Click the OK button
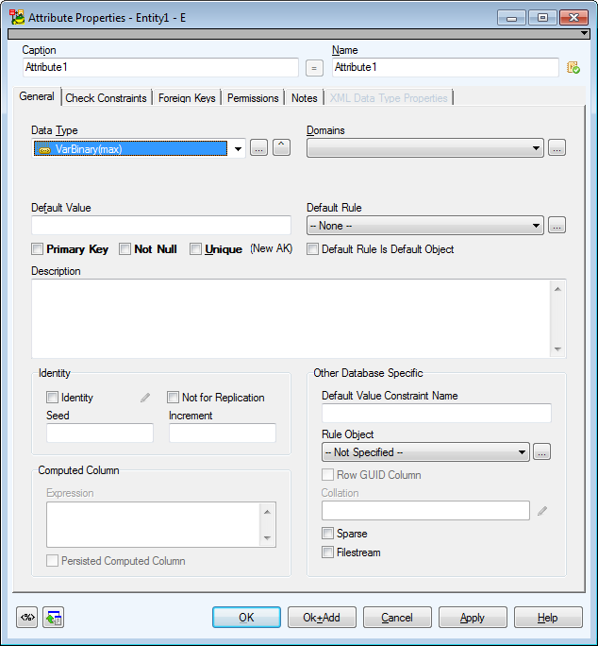 click(x=246, y=617)
